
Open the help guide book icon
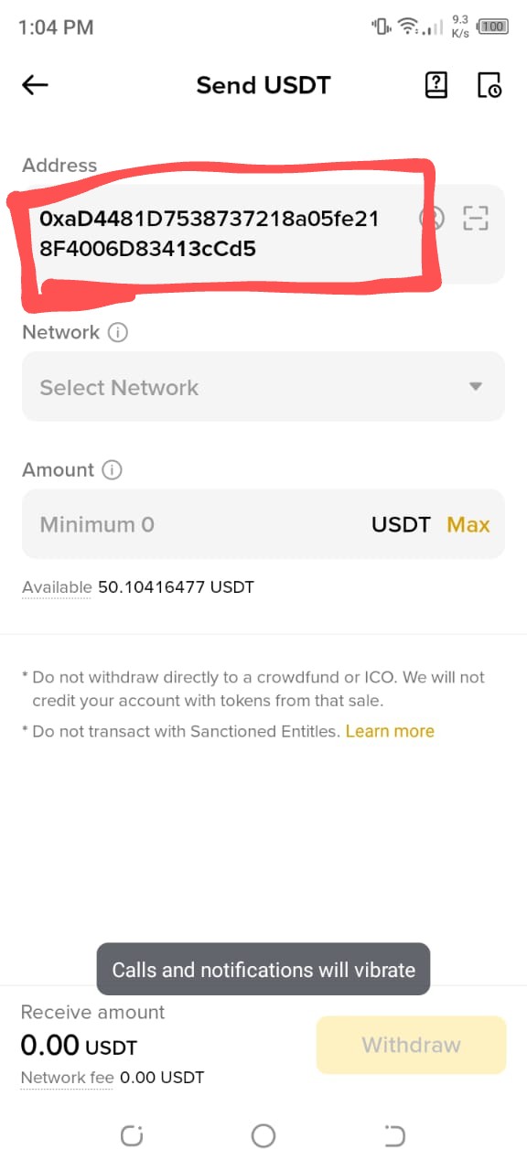pyautogui.click(x=436, y=85)
